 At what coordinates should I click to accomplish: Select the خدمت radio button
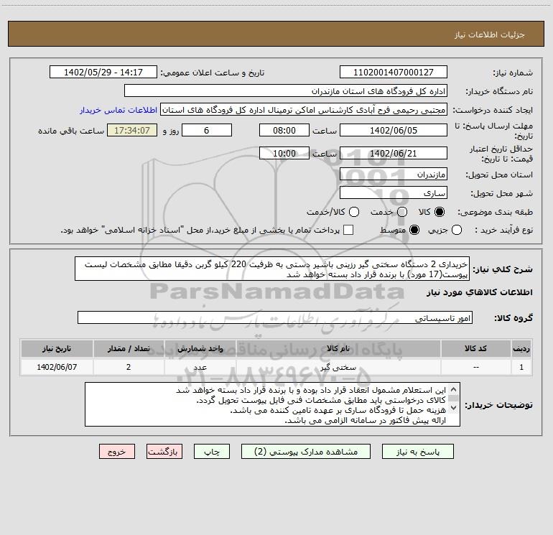(x=402, y=212)
